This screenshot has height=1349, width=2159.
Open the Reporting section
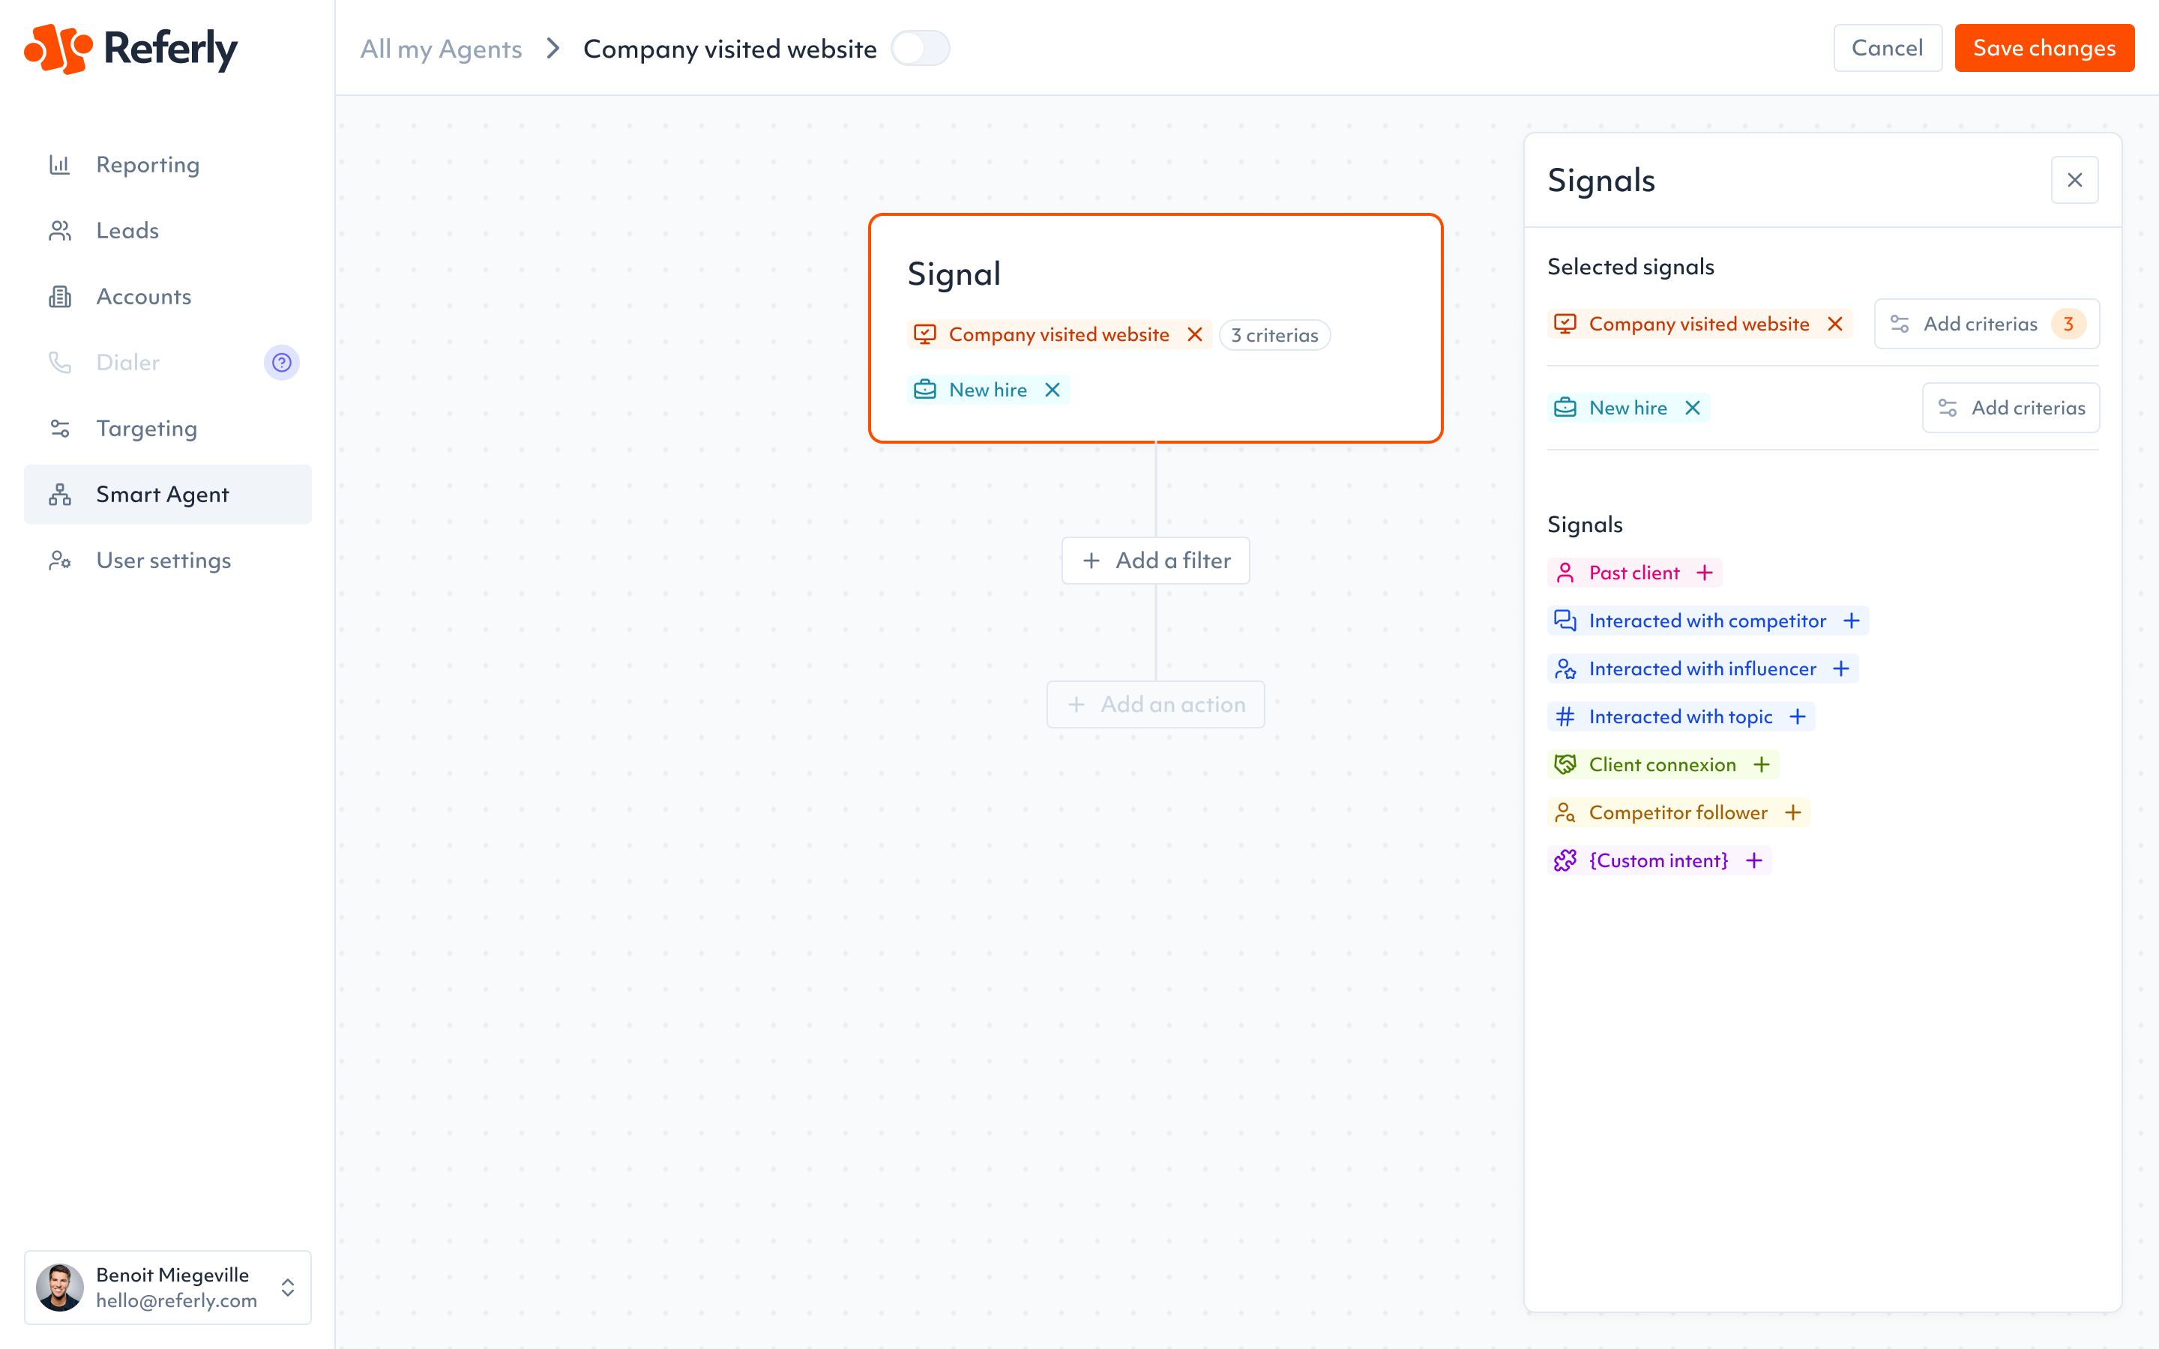[x=147, y=165]
